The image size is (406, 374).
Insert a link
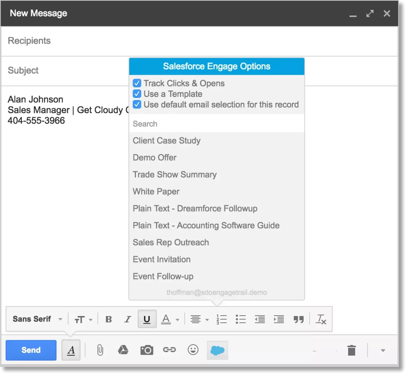[x=169, y=350]
